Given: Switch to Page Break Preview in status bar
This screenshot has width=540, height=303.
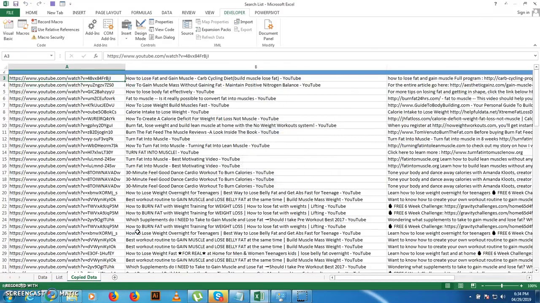Looking at the screenshot, I should (x=473, y=286).
